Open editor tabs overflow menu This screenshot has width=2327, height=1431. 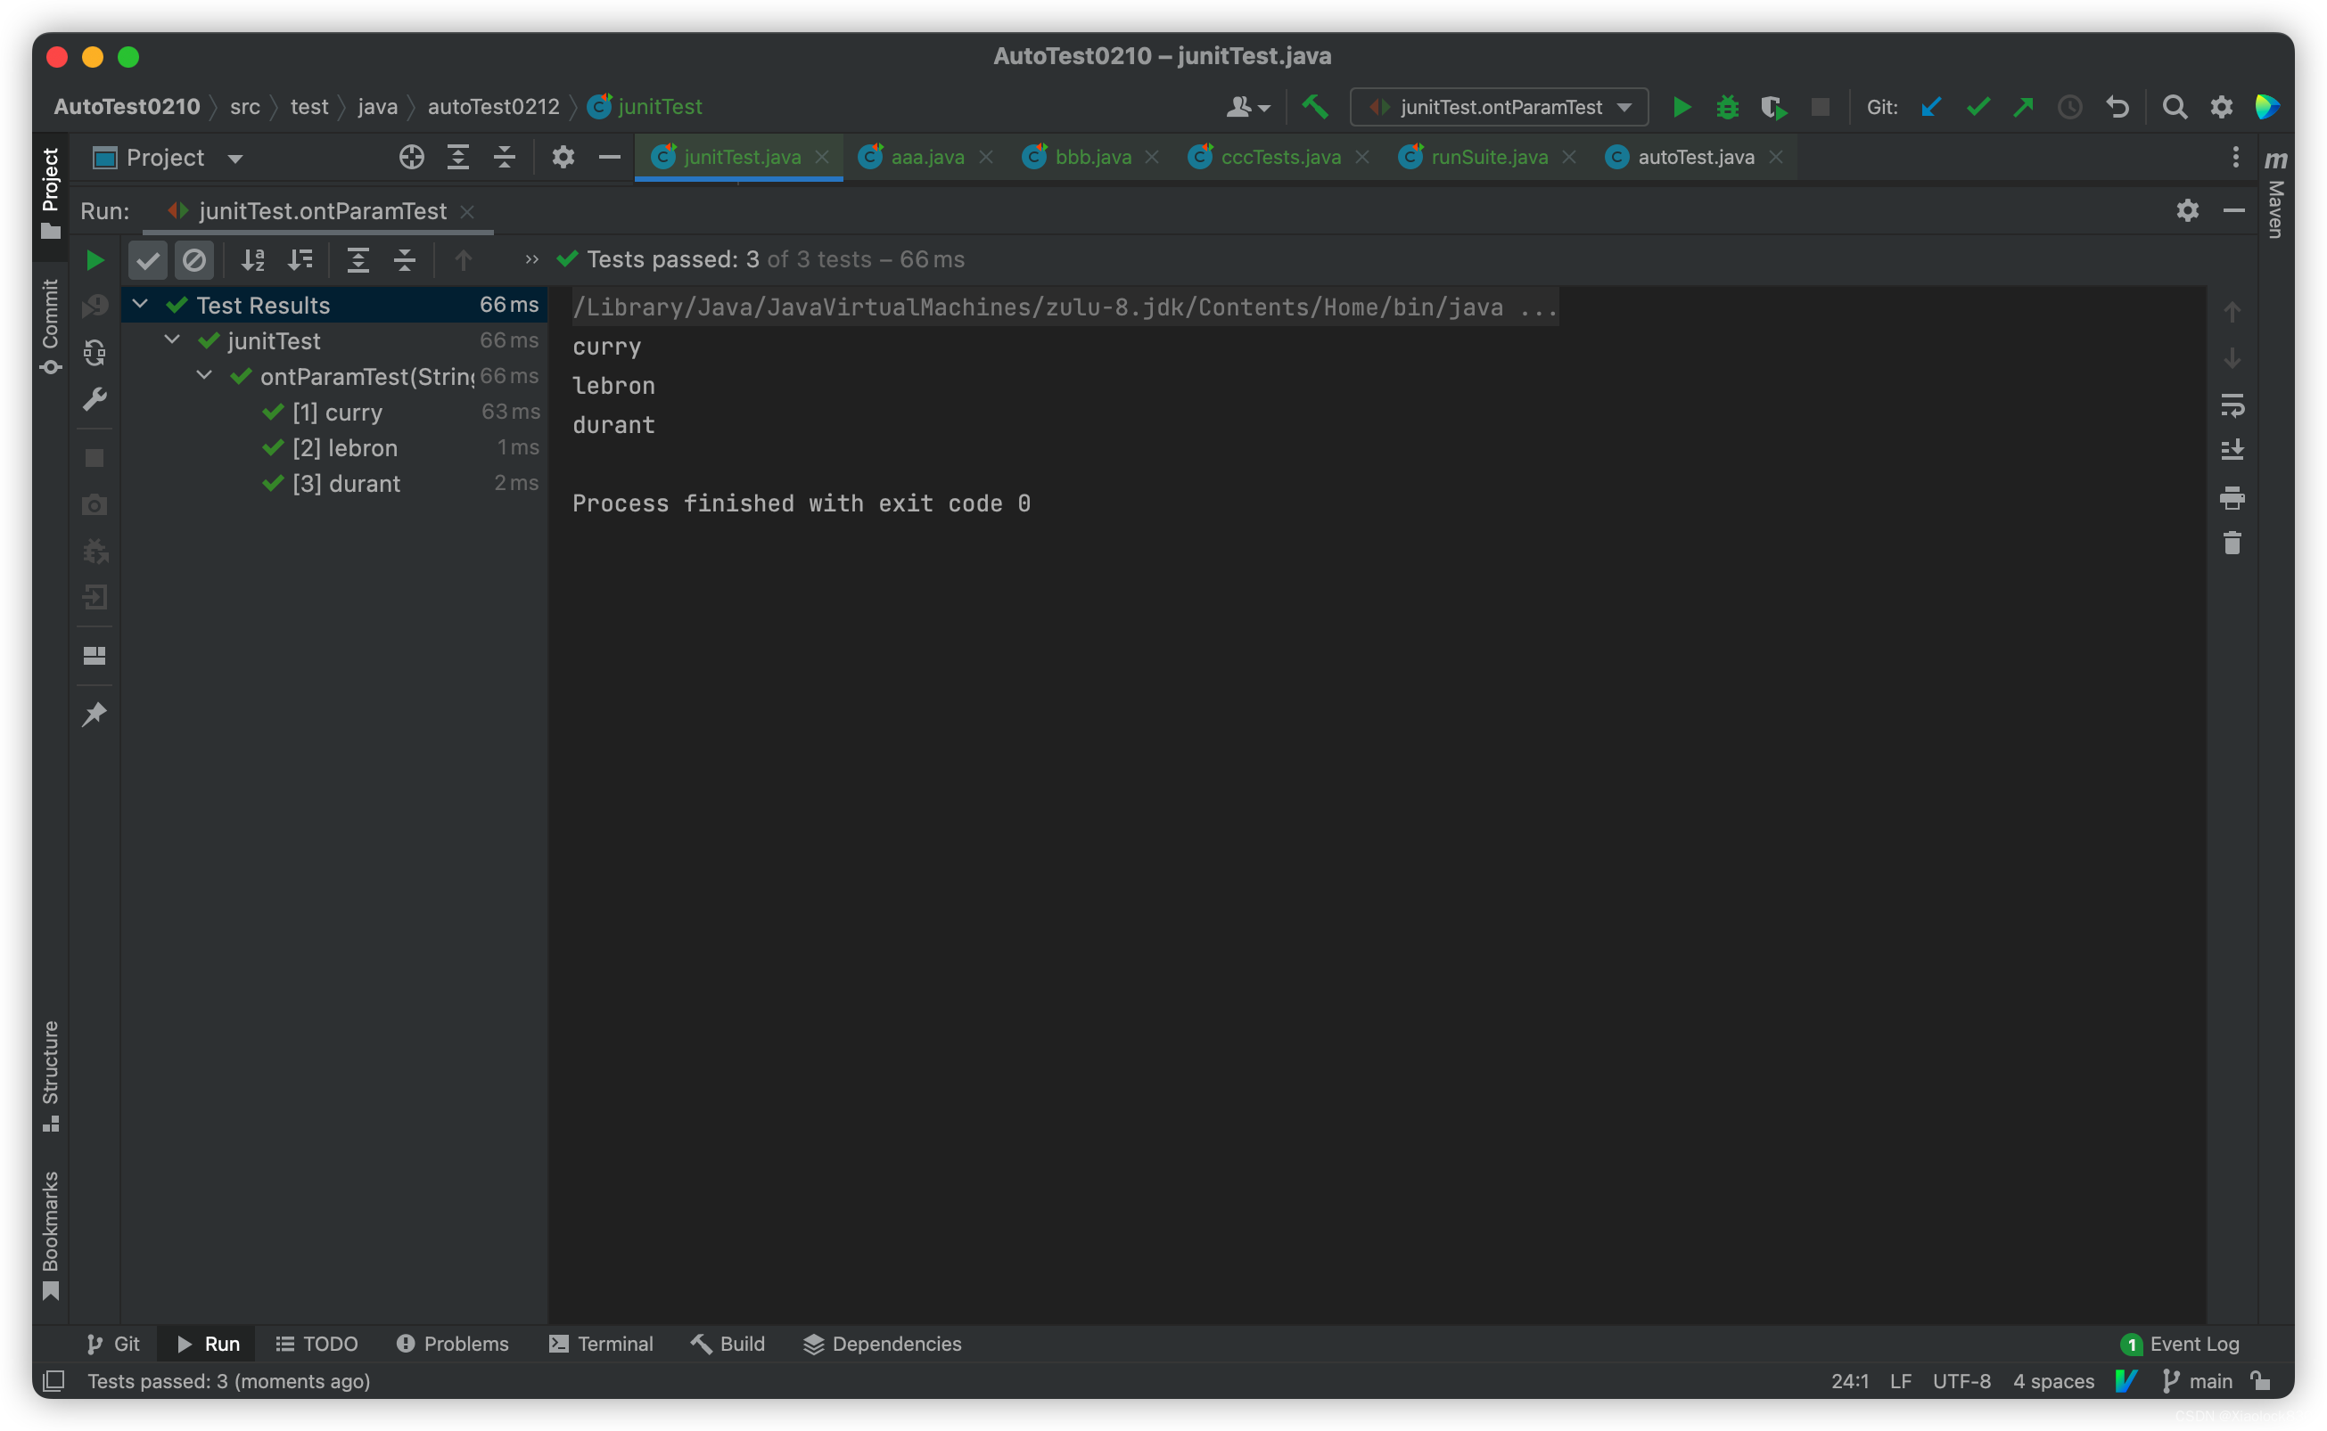(x=2236, y=157)
